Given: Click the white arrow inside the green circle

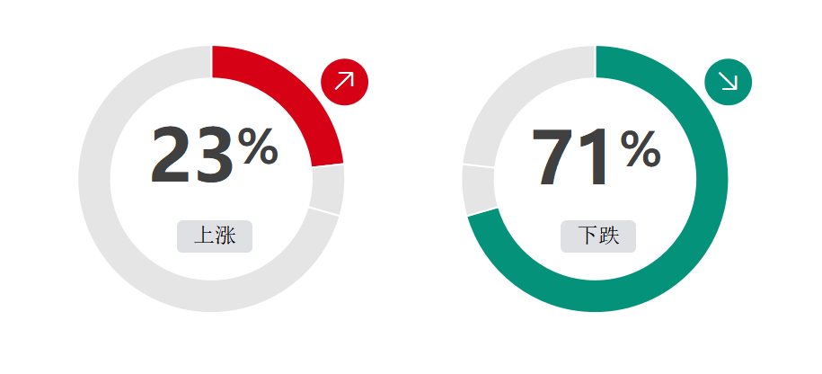Looking at the screenshot, I should tap(729, 81).
